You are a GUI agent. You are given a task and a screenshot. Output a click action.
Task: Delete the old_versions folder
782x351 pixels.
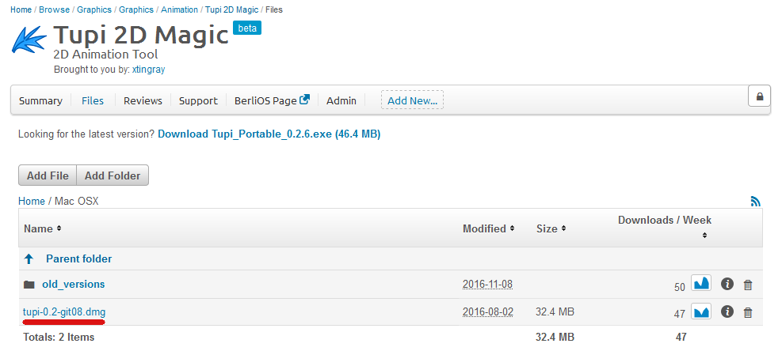point(747,285)
